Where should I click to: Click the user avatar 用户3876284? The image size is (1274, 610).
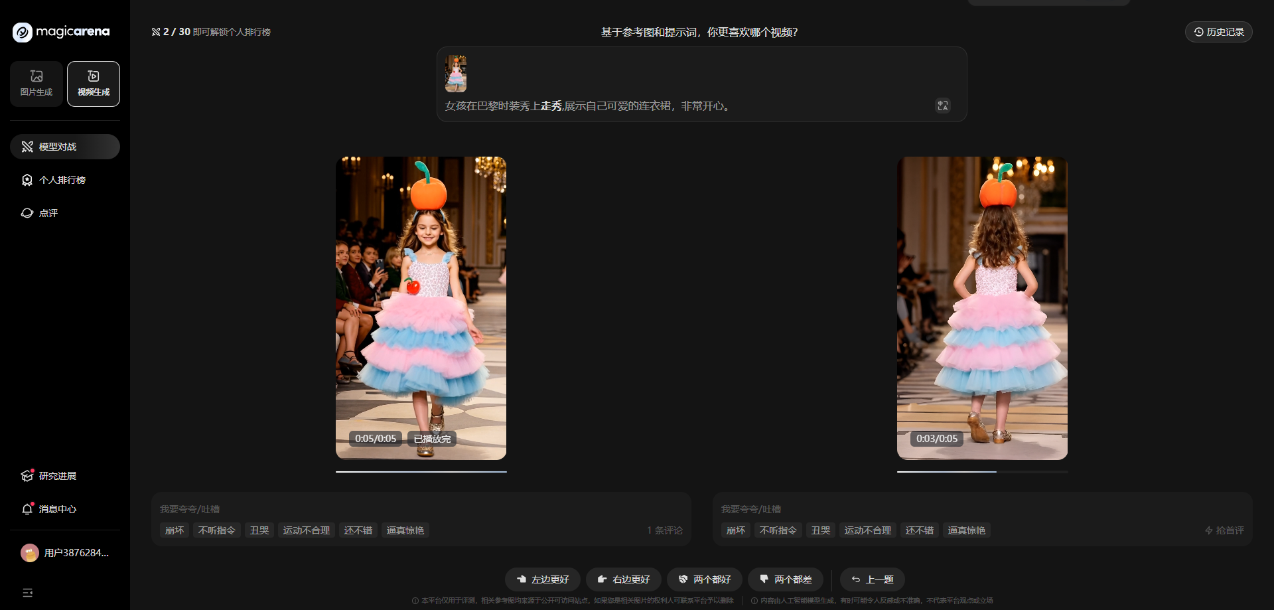pos(30,553)
